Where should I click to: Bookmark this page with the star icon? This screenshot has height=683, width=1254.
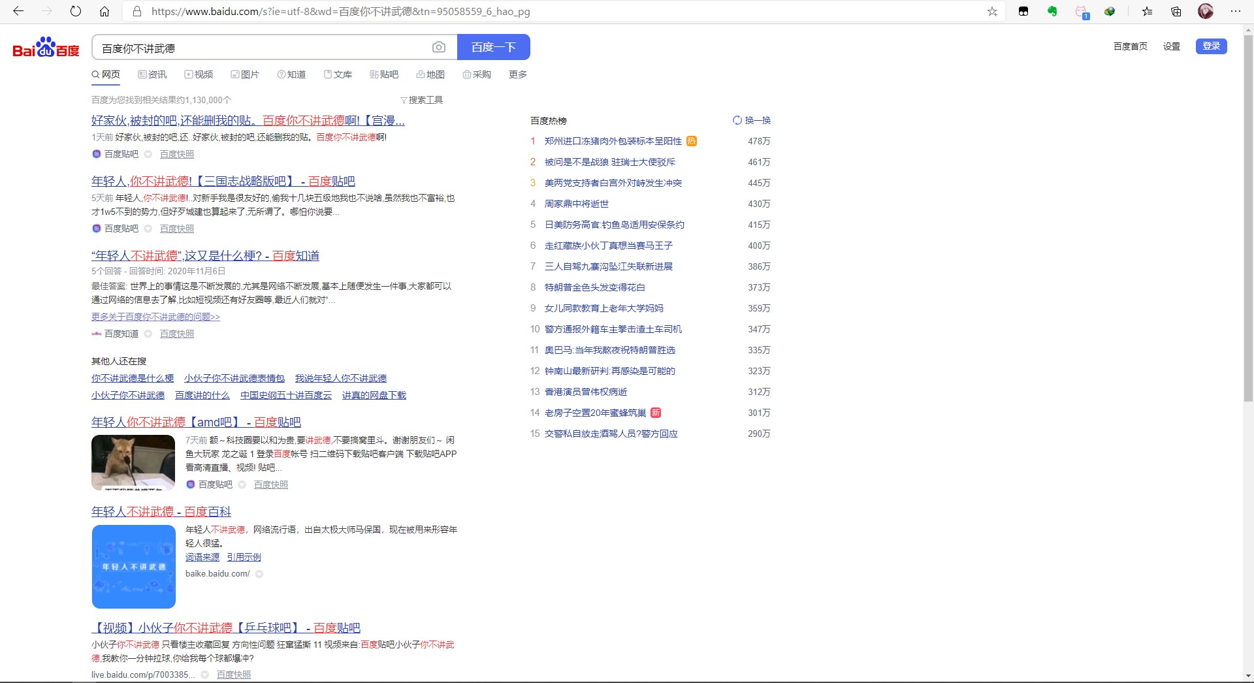pos(992,11)
